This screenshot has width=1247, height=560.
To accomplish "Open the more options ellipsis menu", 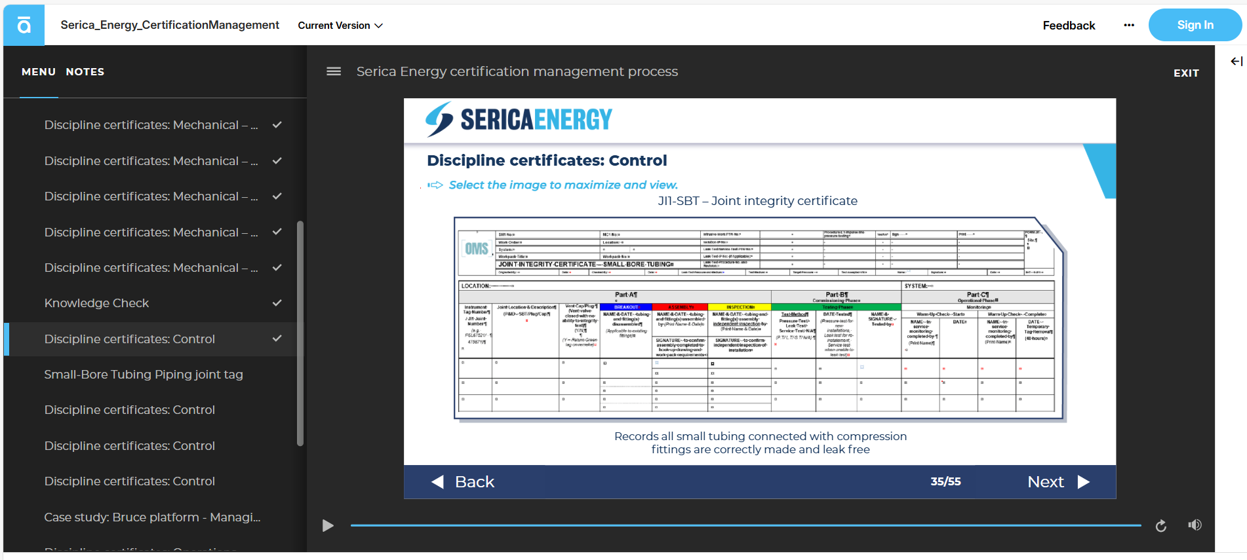I will click(1128, 26).
